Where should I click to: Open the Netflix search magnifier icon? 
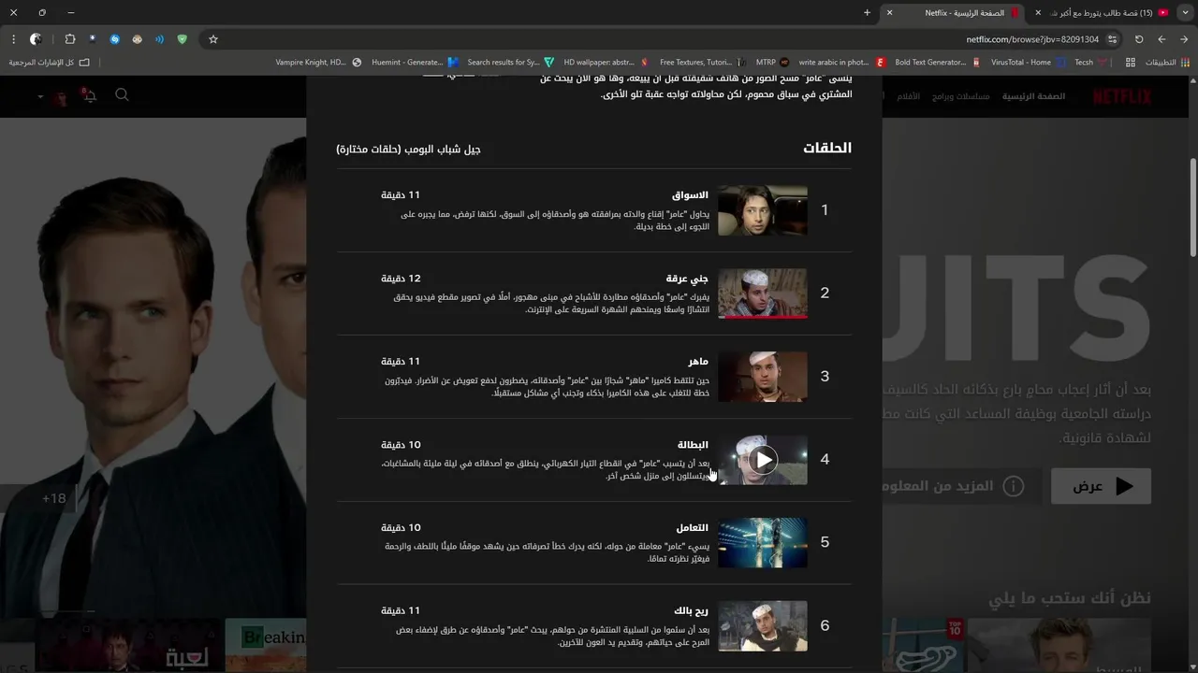[122, 95]
